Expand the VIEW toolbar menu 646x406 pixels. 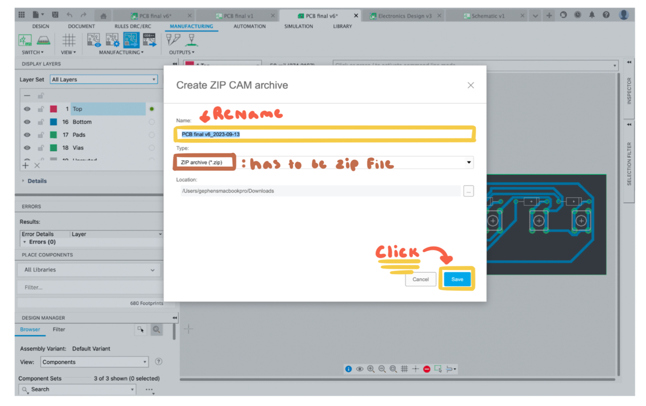(x=68, y=52)
